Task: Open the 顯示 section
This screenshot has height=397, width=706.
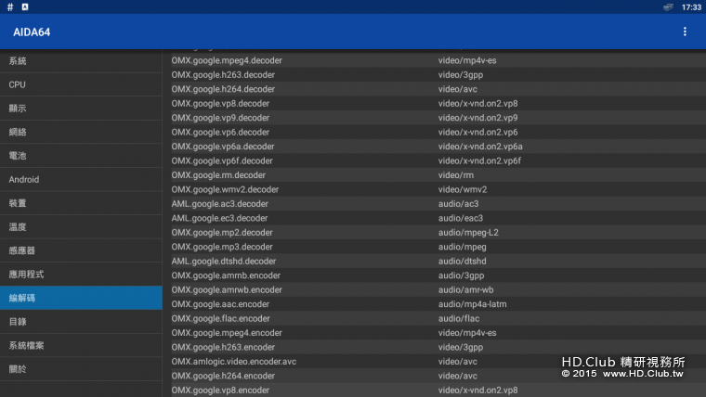Action: tap(81, 109)
